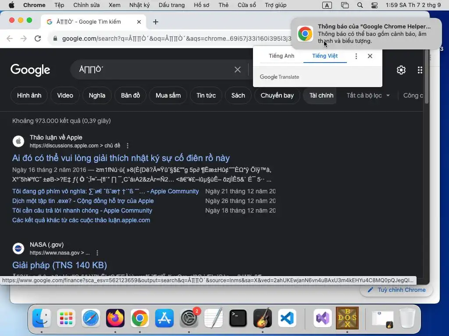Select the Chuyến bay filter chip
The width and height of the screenshot is (449, 336).
tap(277, 95)
